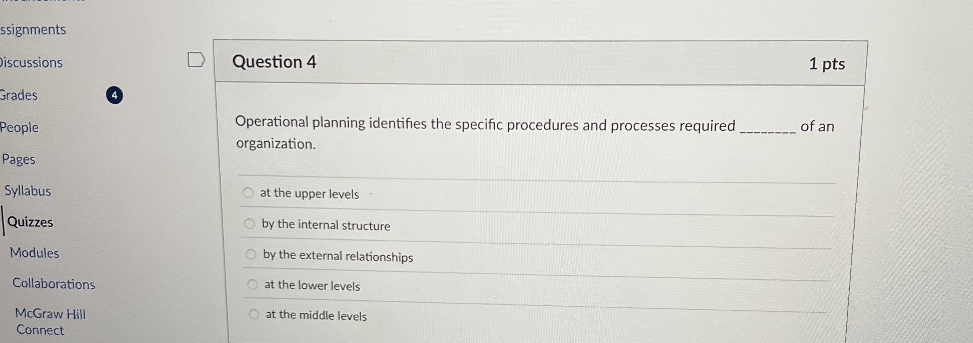The width and height of the screenshot is (973, 343).
Task: Click the Question 4 header
Action: (275, 62)
